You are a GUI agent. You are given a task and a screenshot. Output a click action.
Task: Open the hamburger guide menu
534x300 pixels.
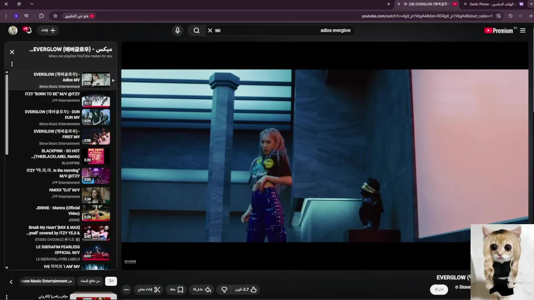click(523, 30)
